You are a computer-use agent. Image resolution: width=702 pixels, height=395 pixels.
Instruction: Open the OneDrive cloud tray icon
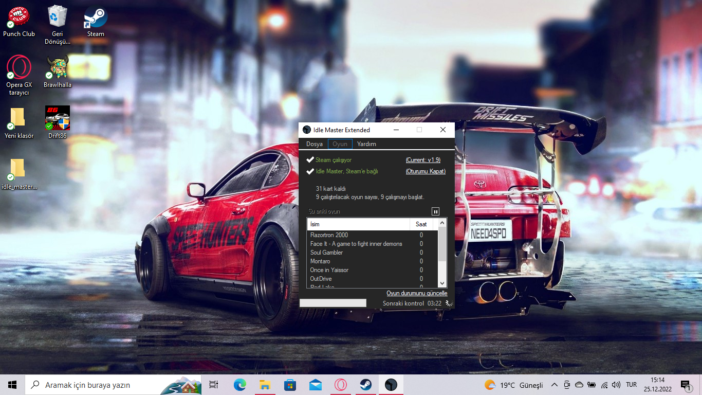579,385
